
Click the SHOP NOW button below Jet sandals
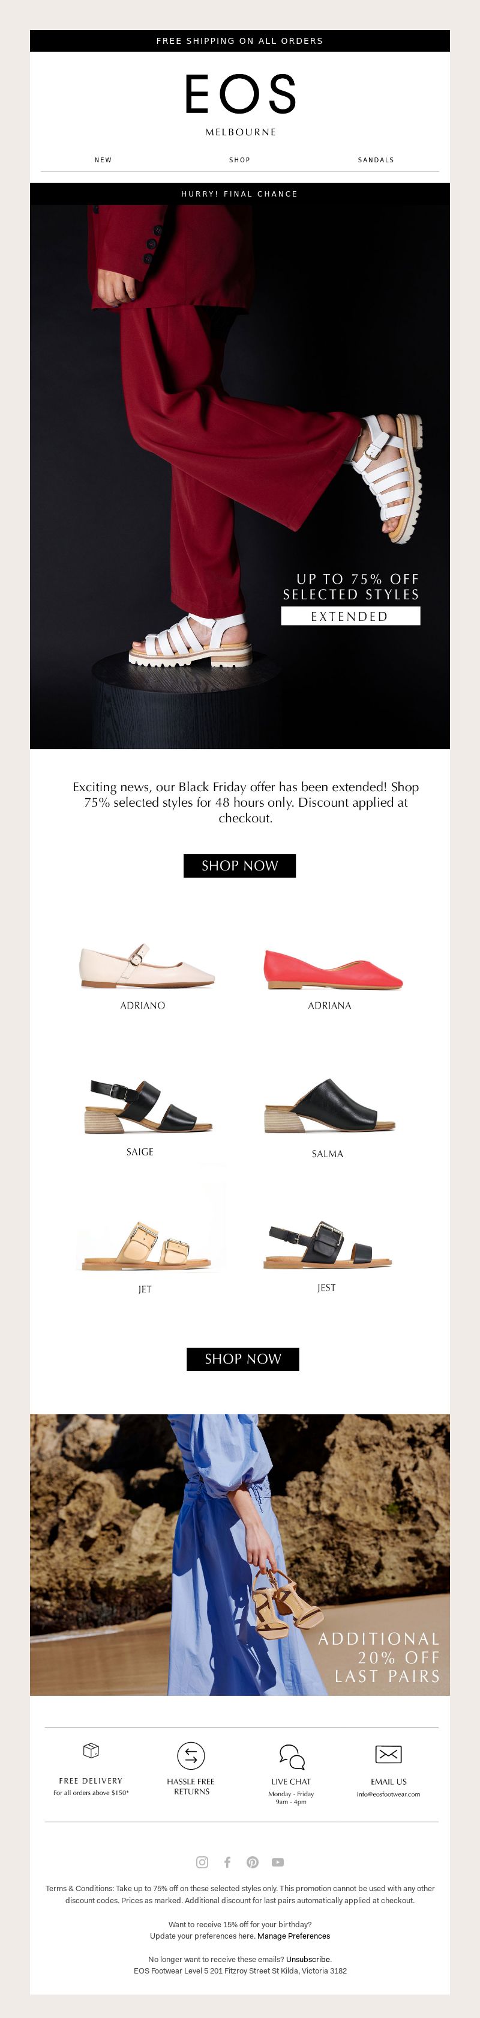[243, 1359]
